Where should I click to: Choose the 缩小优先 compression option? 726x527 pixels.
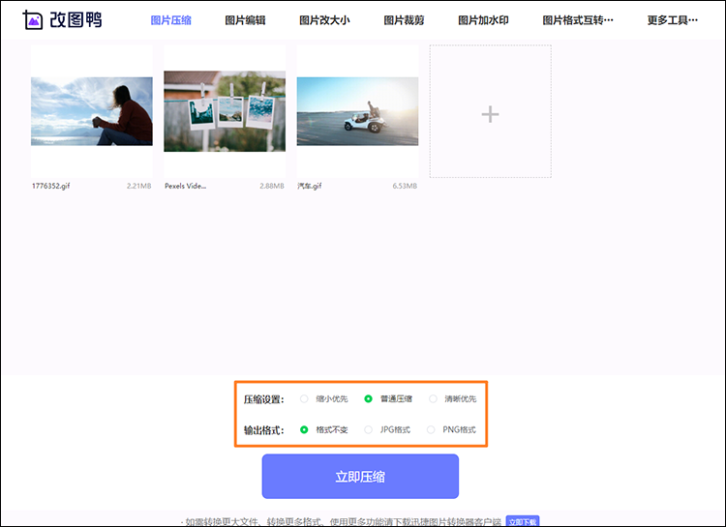[304, 398]
